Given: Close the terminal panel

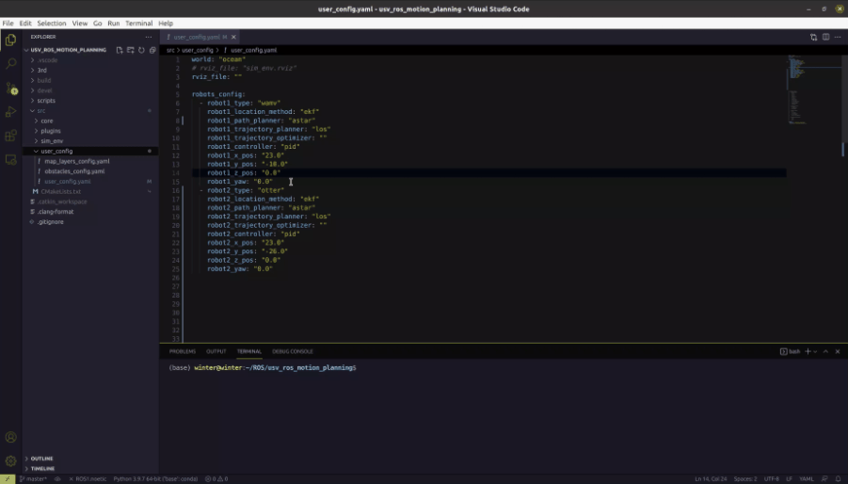Looking at the screenshot, I should (x=838, y=351).
